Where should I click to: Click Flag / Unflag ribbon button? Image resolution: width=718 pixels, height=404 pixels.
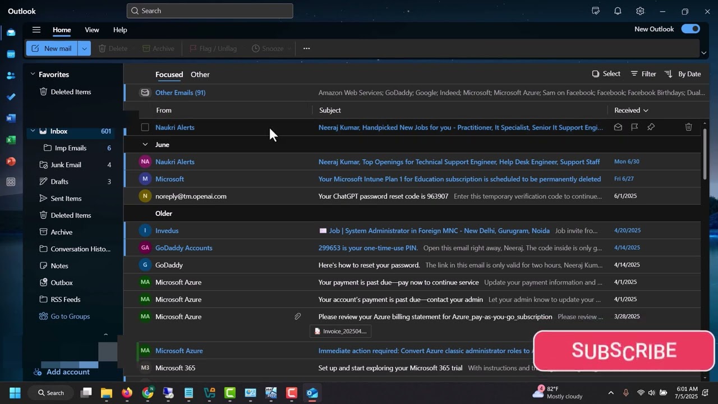pyautogui.click(x=213, y=48)
